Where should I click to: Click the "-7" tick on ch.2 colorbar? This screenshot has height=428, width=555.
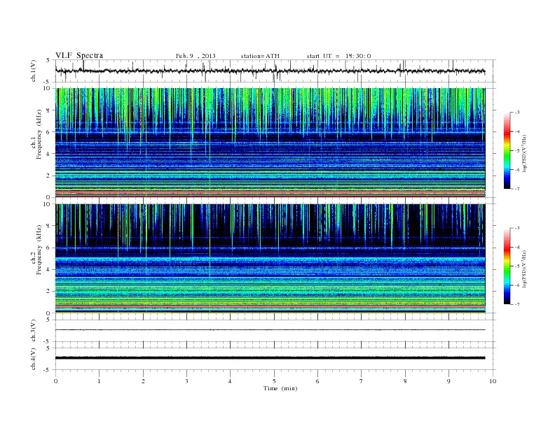[517, 304]
